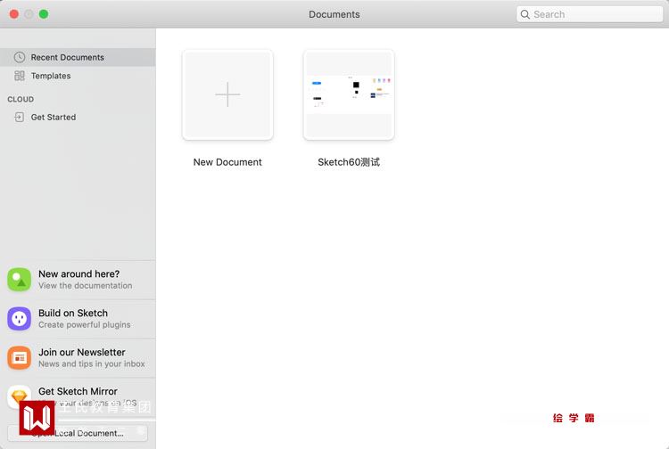Click News and tips in your inbox

[92, 363]
